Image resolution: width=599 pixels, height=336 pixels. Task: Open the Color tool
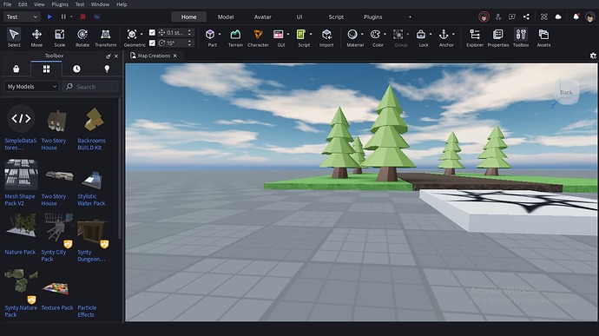375,35
